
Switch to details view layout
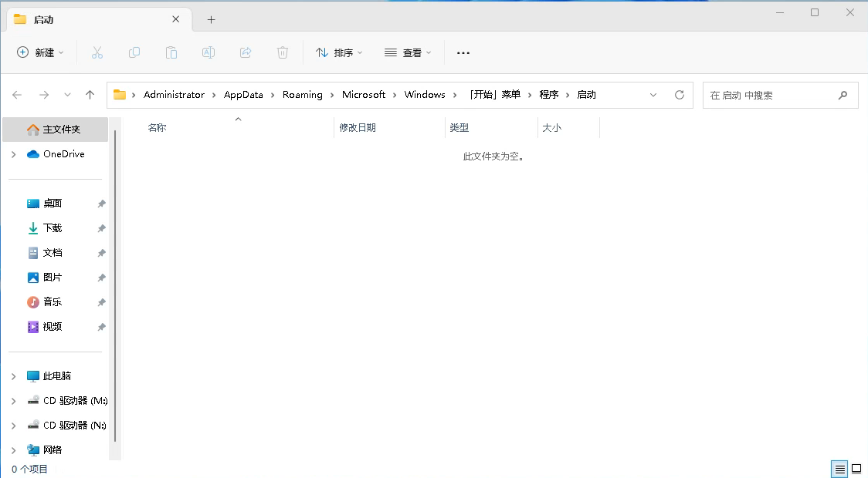(x=839, y=469)
